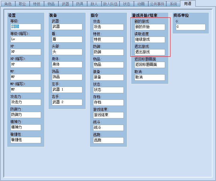The image size is (216, 181).
Task: Focus the MP (缩写) input field
Action: [26, 90]
